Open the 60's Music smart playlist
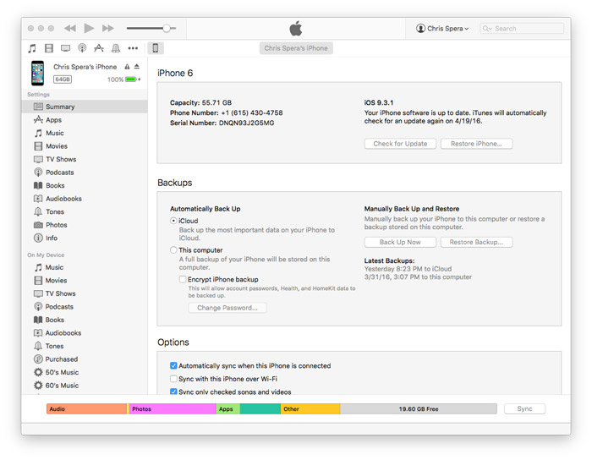 (85, 386)
